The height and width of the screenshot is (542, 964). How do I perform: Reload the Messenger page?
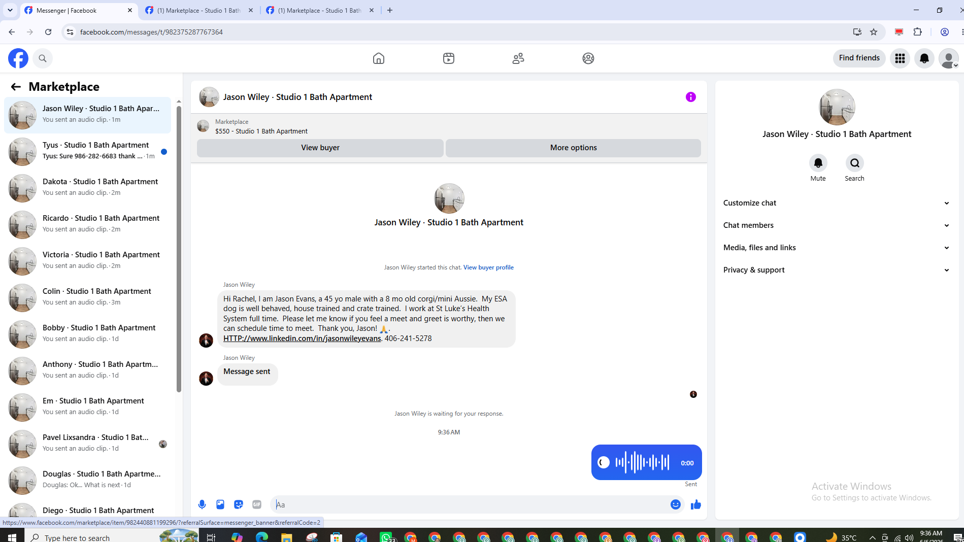click(x=48, y=32)
